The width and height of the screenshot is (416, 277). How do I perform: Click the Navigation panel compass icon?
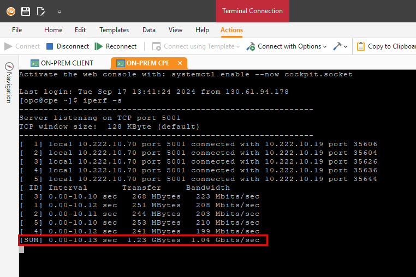(9, 66)
